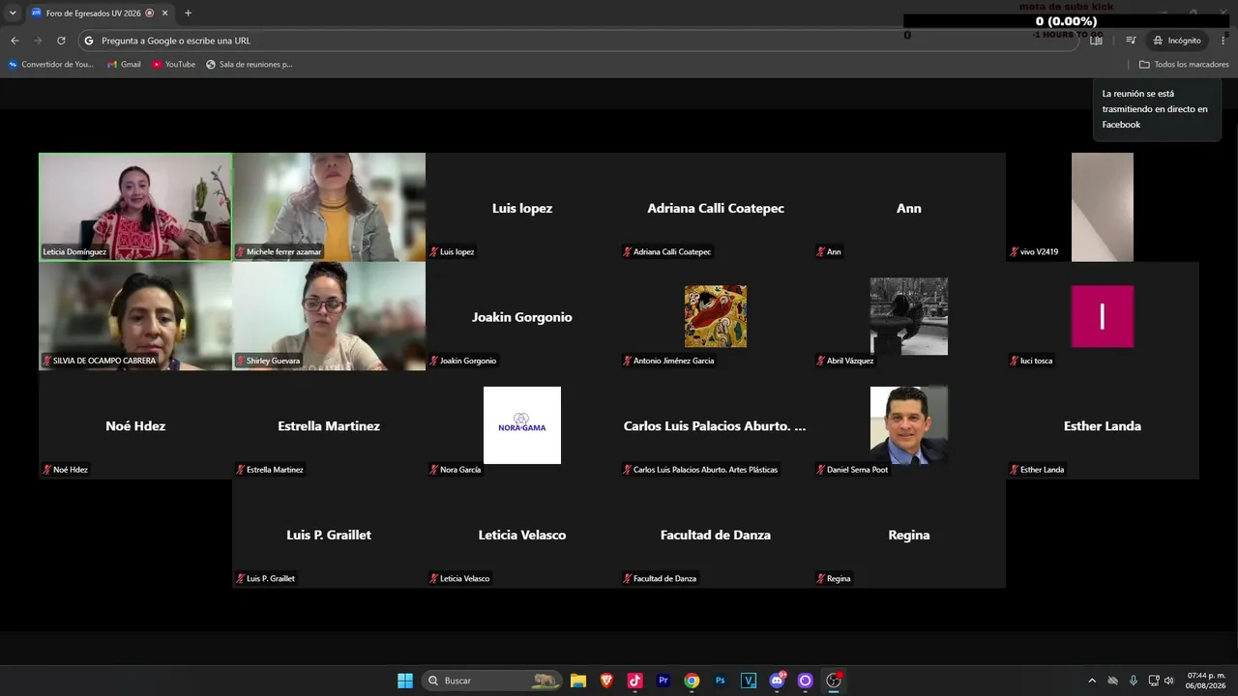Image resolution: width=1238 pixels, height=696 pixels.
Task: Click the Regina participant tile
Action: 909,535
